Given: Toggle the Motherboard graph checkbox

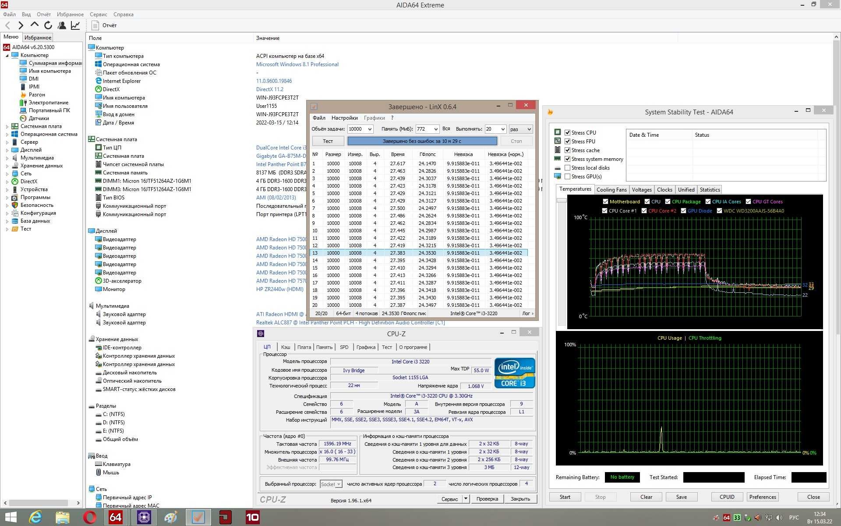Looking at the screenshot, I should [605, 202].
